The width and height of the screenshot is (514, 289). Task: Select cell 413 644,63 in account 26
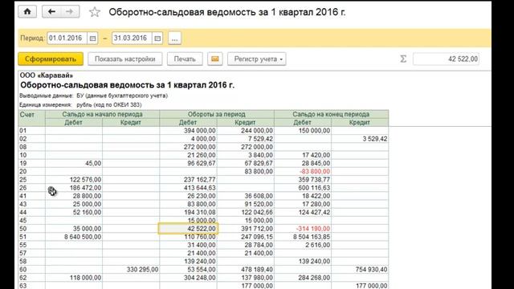click(188, 188)
